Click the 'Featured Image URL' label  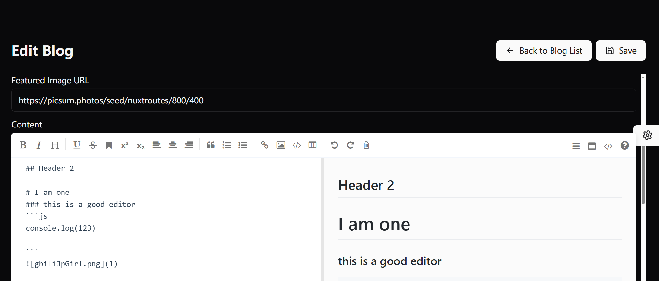tap(50, 80)
